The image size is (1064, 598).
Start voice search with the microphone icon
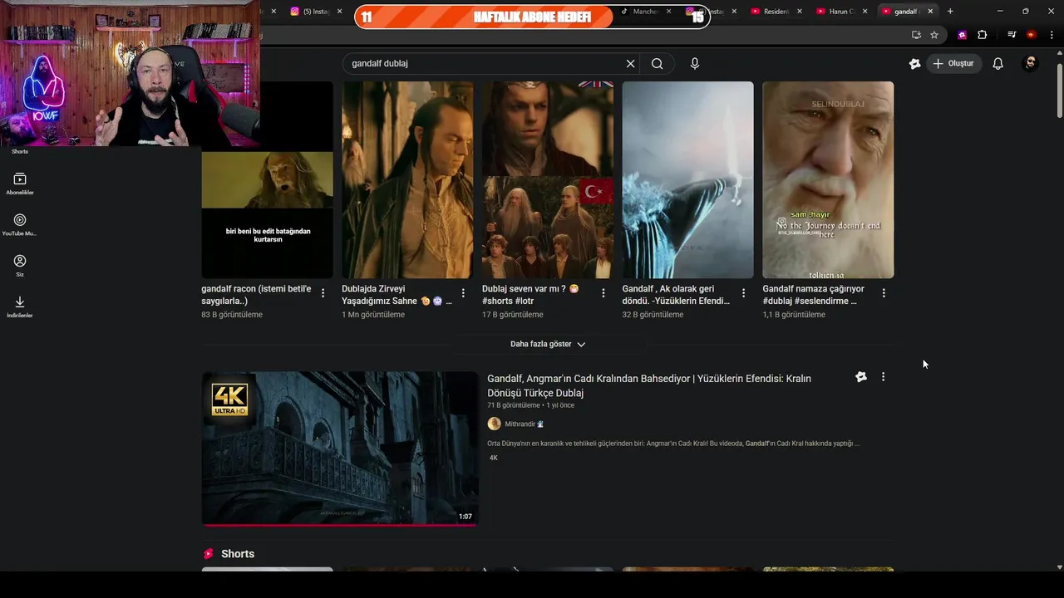pyautogui.click(x=695, y=63)
